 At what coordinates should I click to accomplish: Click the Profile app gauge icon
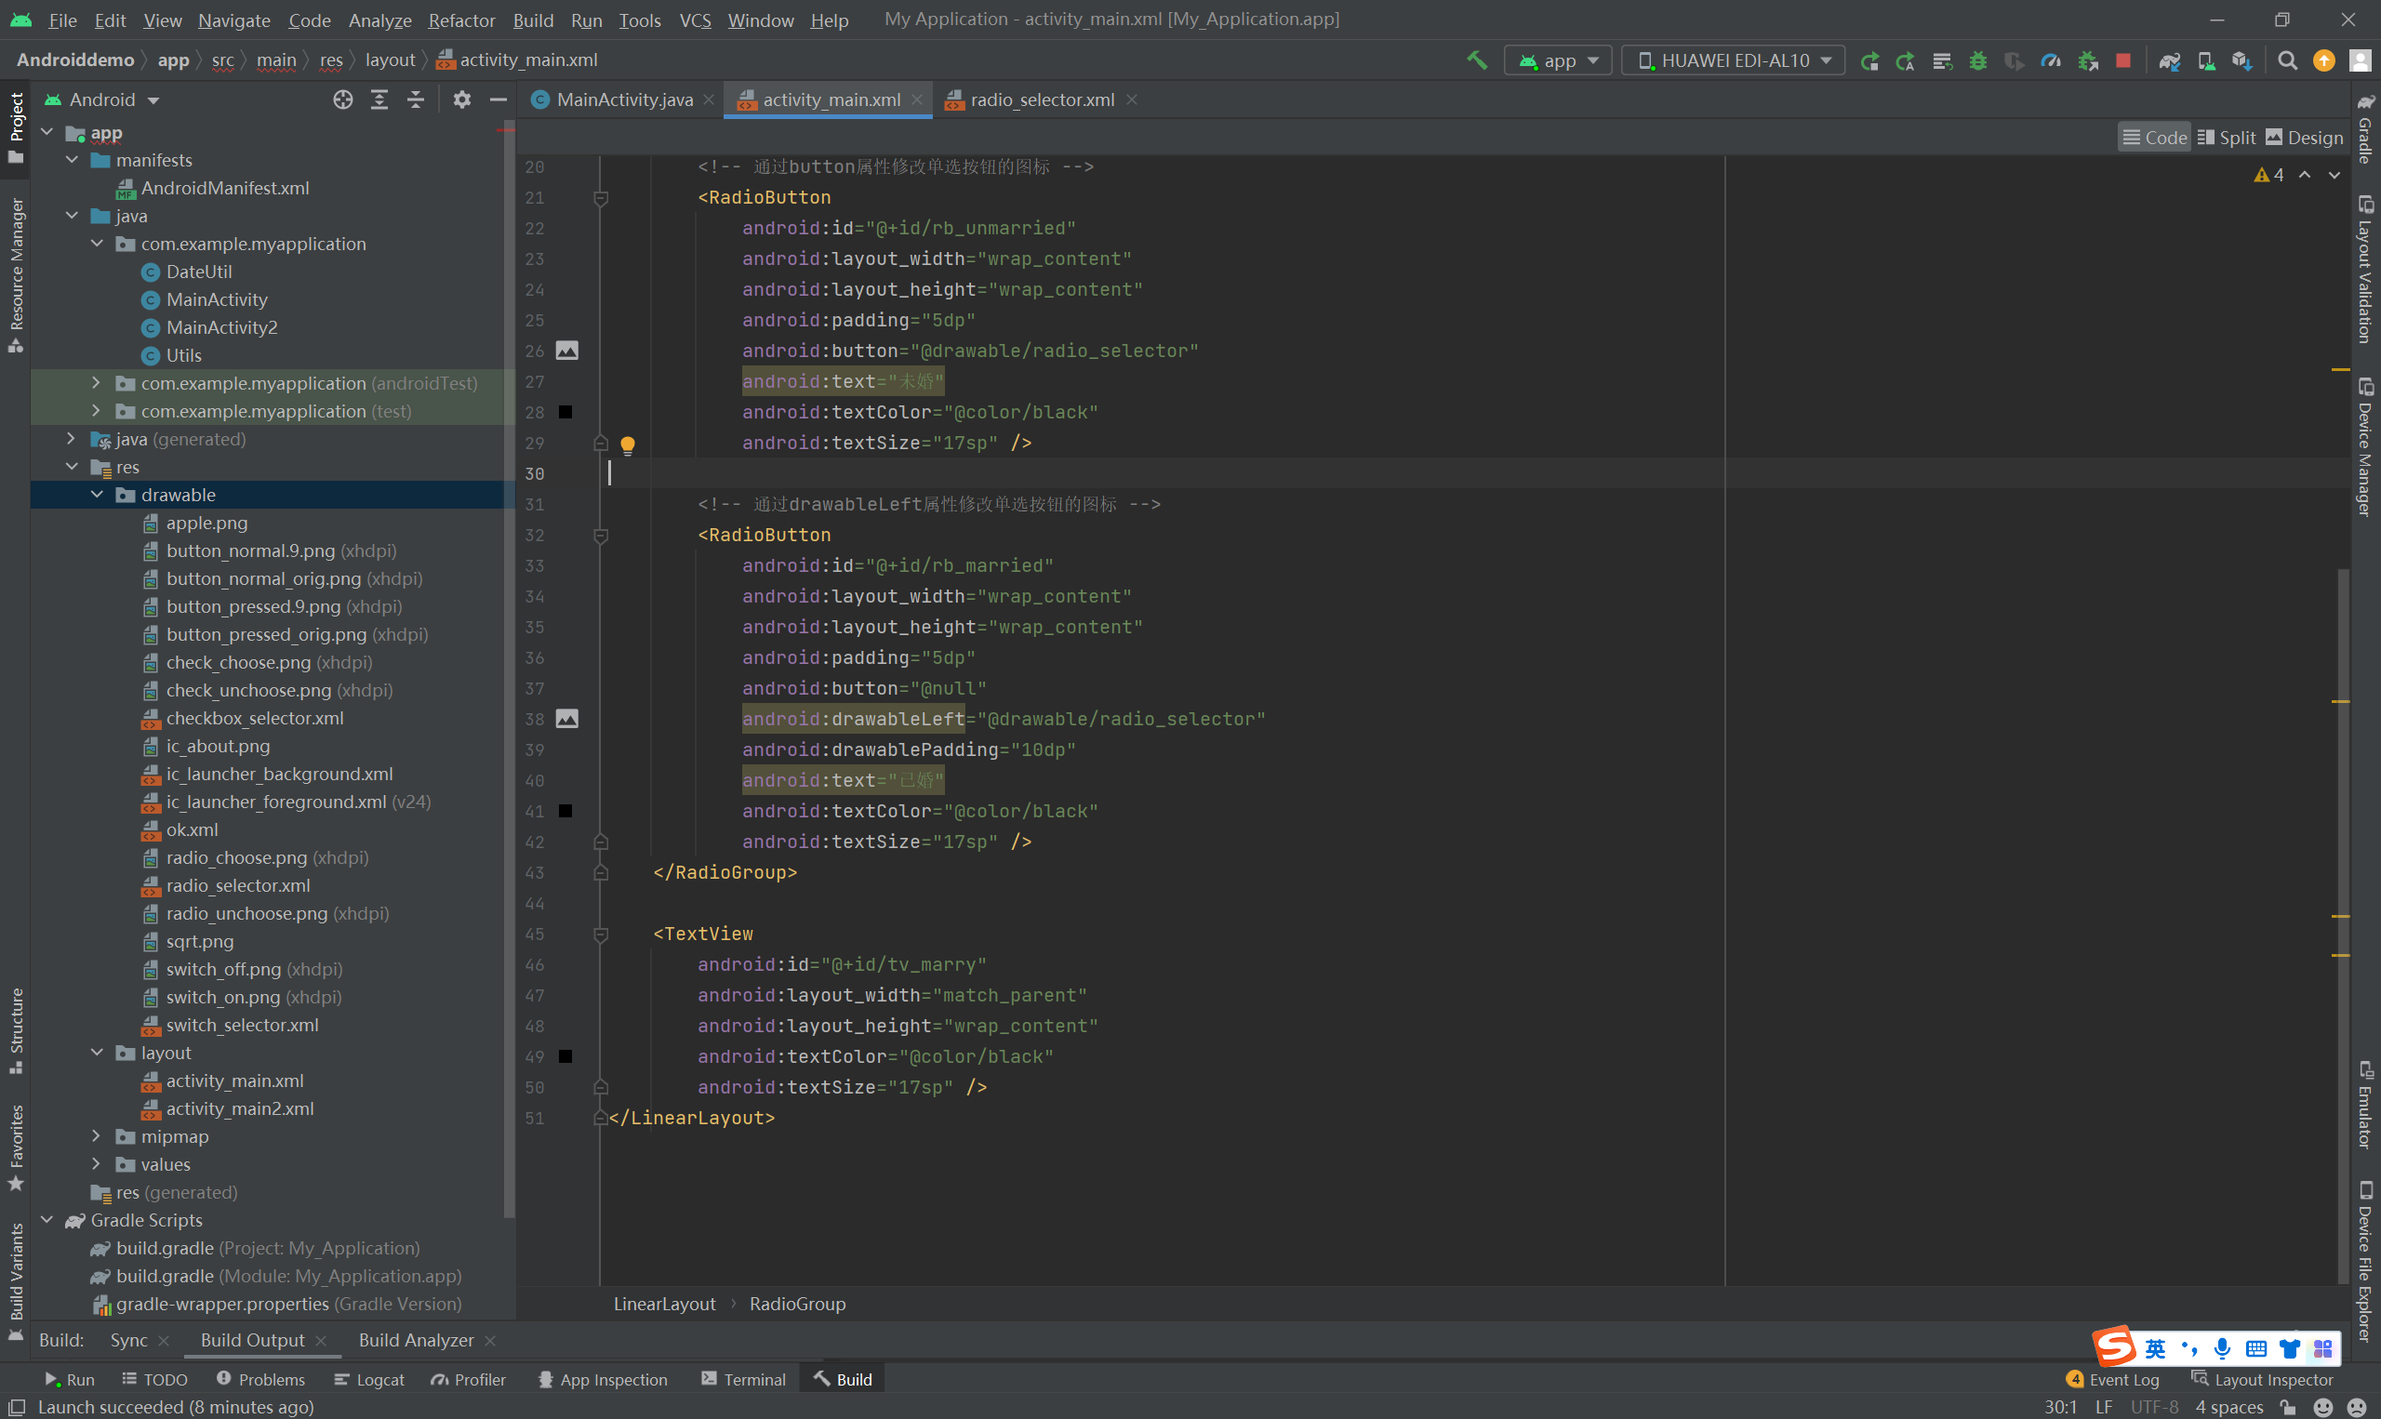2050,60
